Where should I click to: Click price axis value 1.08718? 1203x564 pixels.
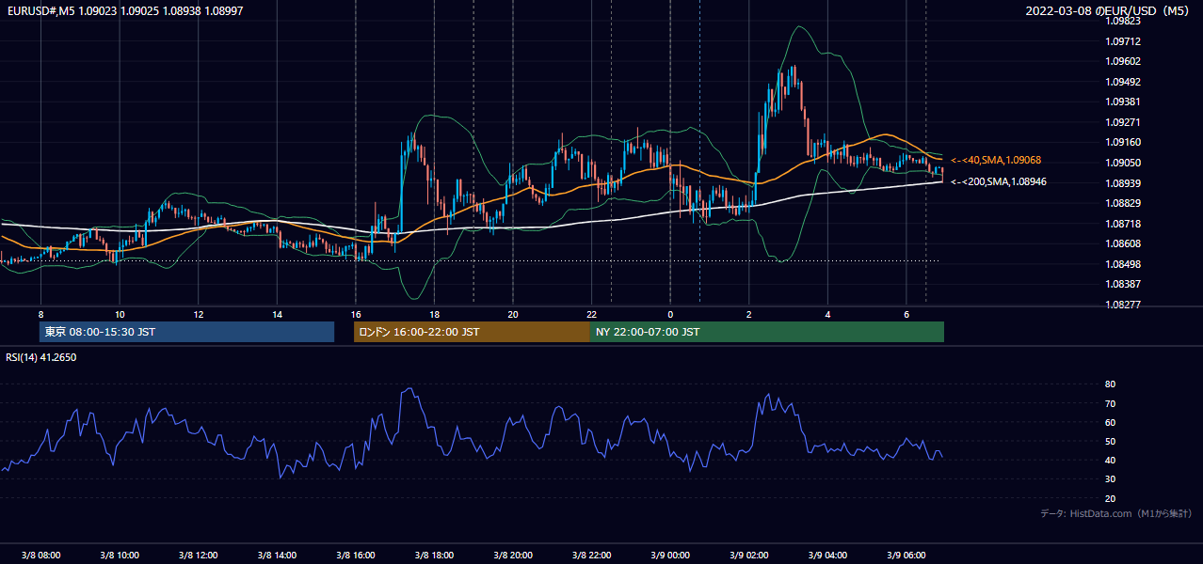pyautogui.click(x=1121, y=224)
